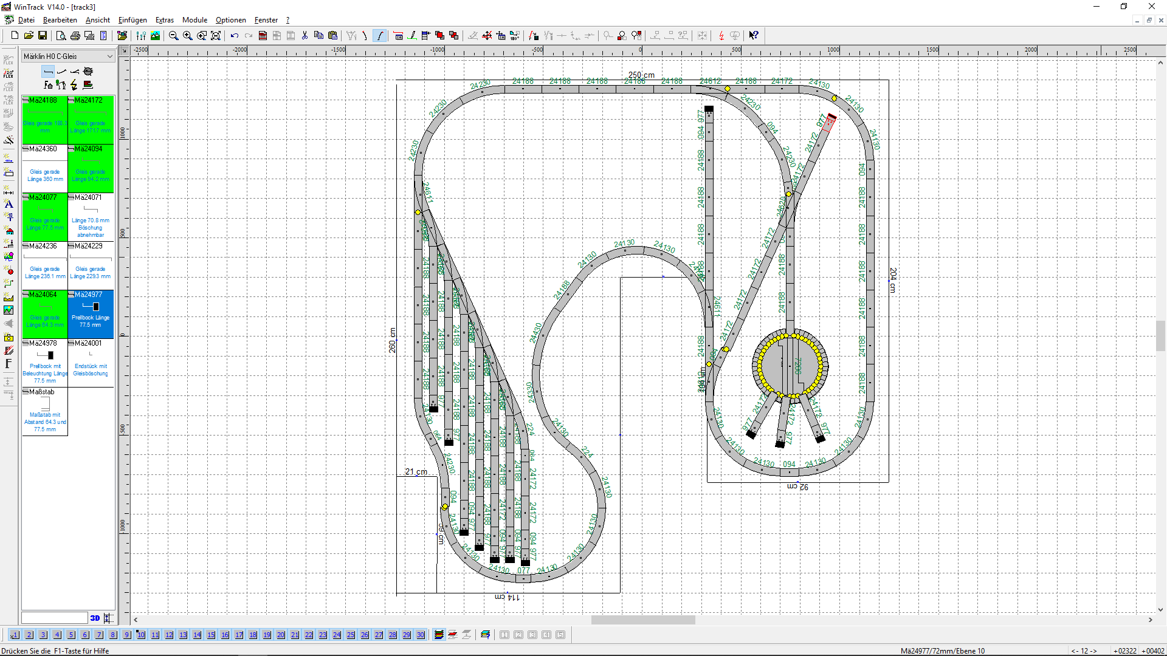Toggle layer 1 visibility button
Screen dimensions: 1167x656
pos(15,635)
